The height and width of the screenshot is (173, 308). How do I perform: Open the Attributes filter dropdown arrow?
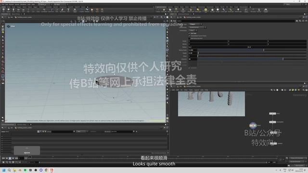[134, 132]
